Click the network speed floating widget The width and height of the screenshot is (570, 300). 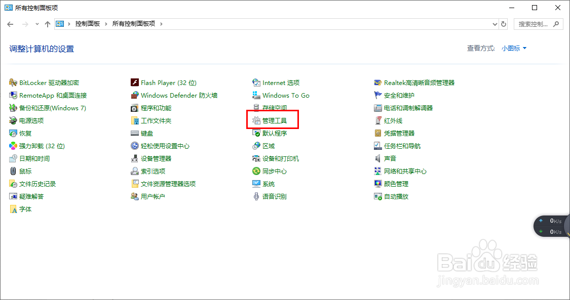tap(551, 226)
